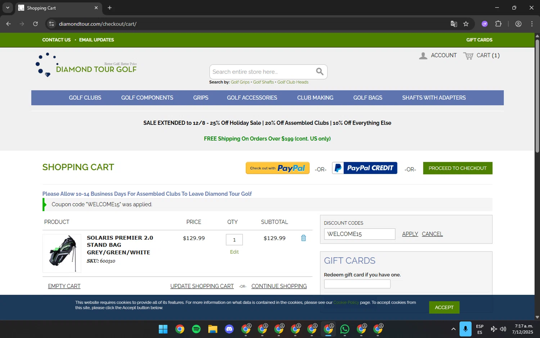Reload the current page
The width and height of the screenshot is (540, 338).
pyautogui.click(x=35, y=24)
